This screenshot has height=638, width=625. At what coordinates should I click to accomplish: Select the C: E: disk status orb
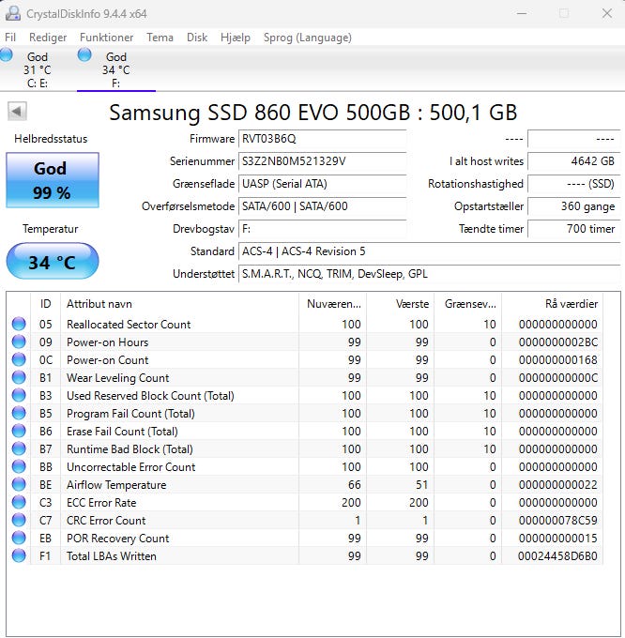8,56
